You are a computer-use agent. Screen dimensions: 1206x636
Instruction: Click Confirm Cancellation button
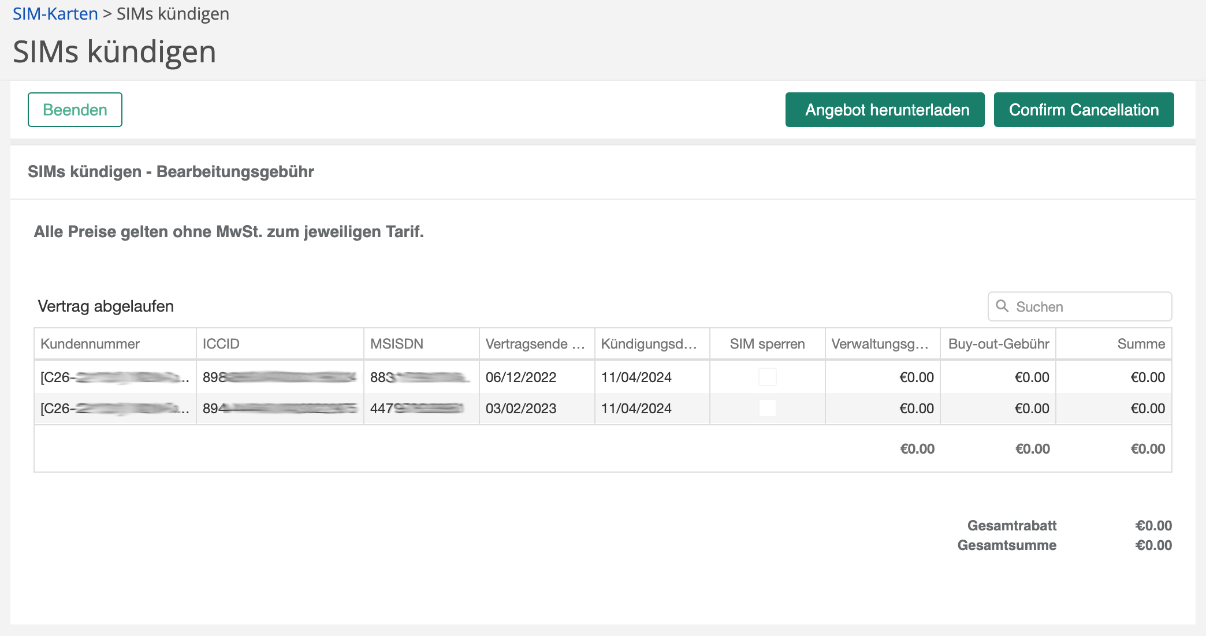[x=1084, y=110]
